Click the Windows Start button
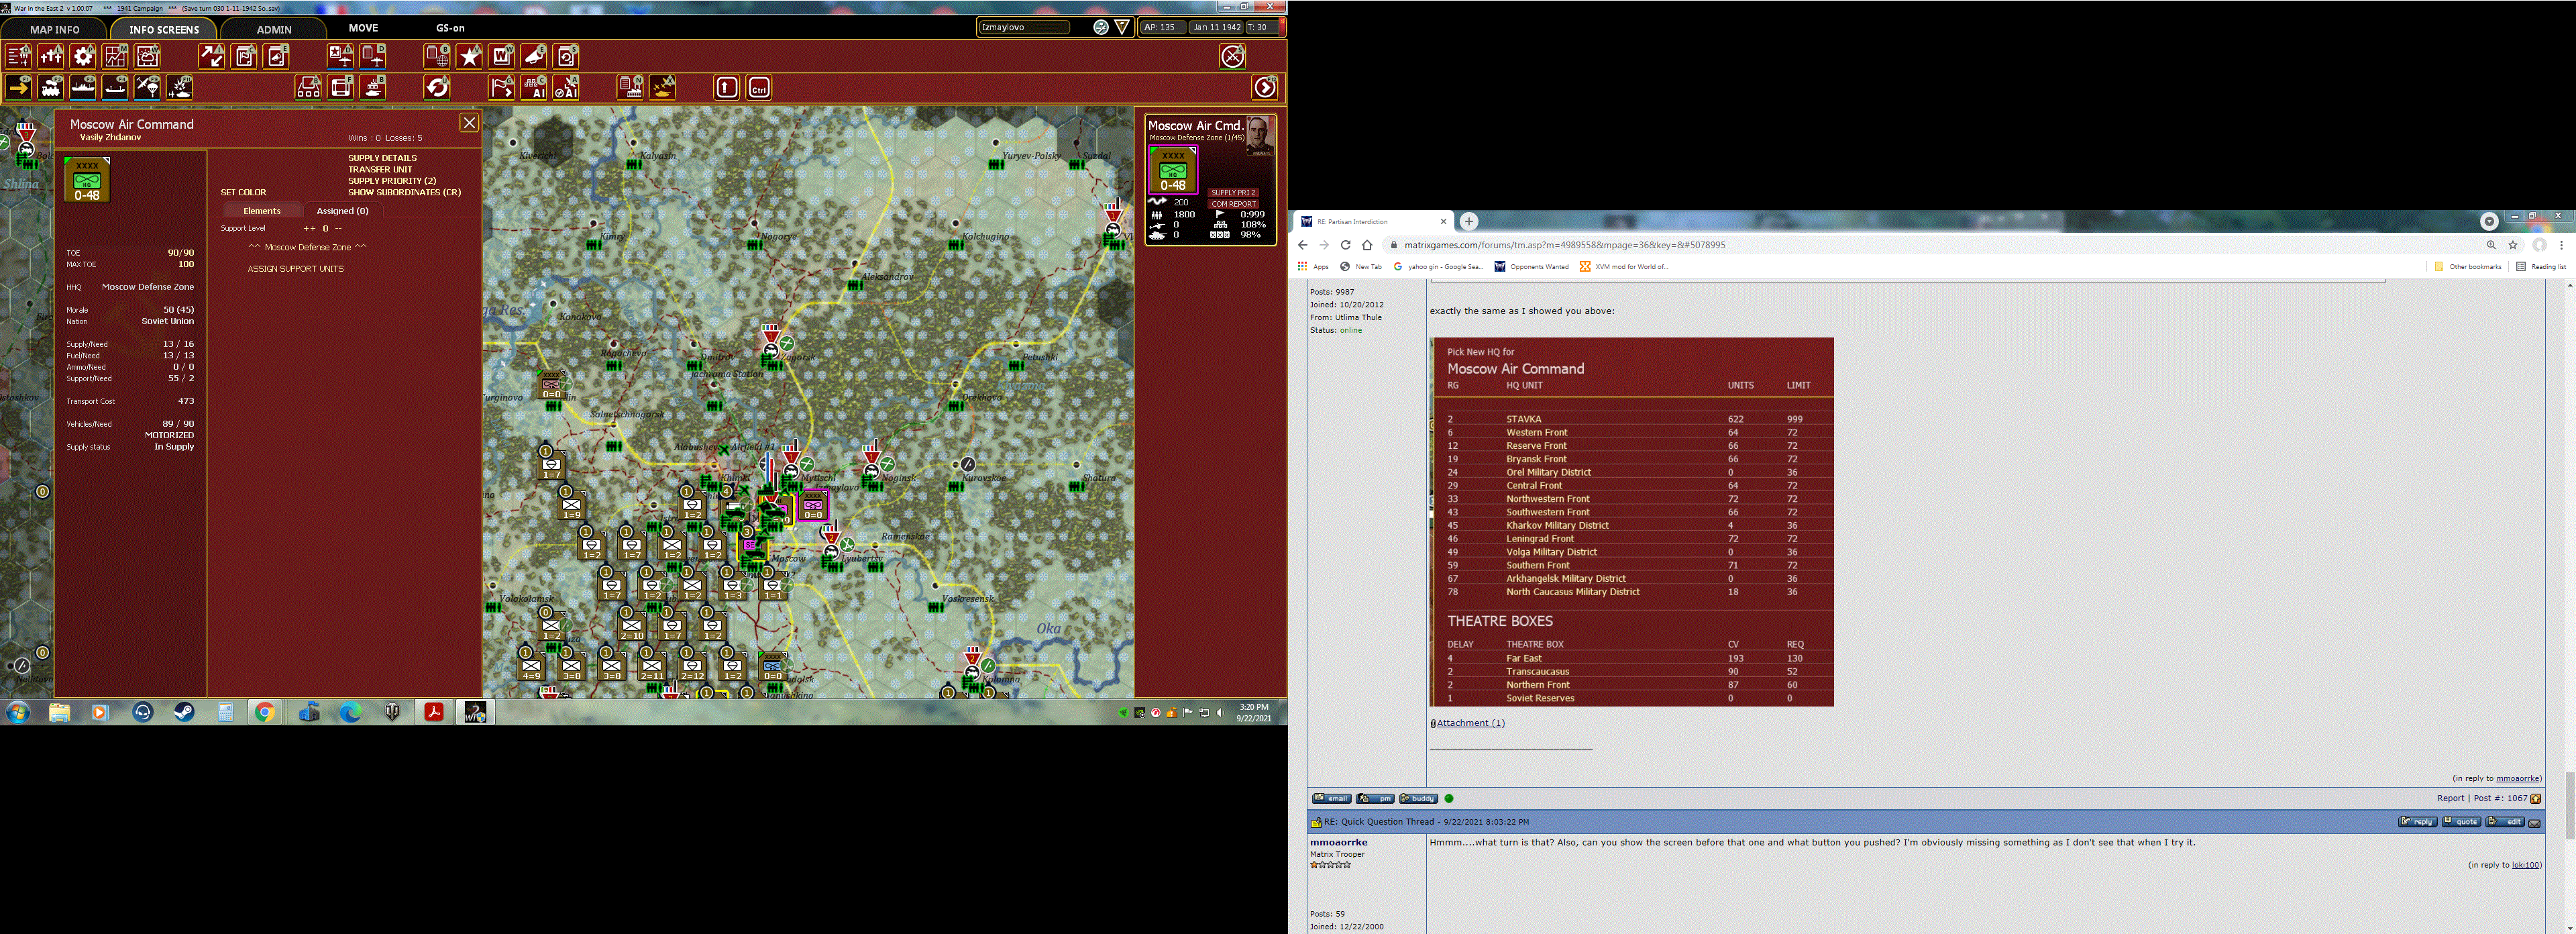This screenshot has width=2576, height=934. tap(18, 712)
